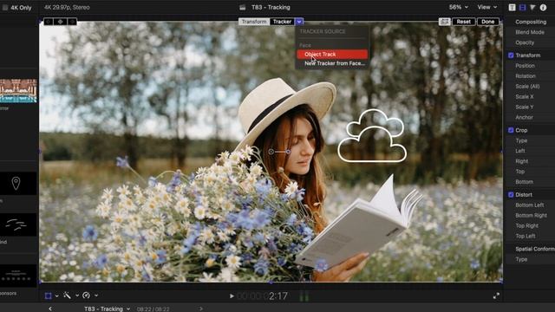Open the T83 - Tracking project dropdown in timeline bar
This screenshot has width=555, height=312.
(107, 309)
